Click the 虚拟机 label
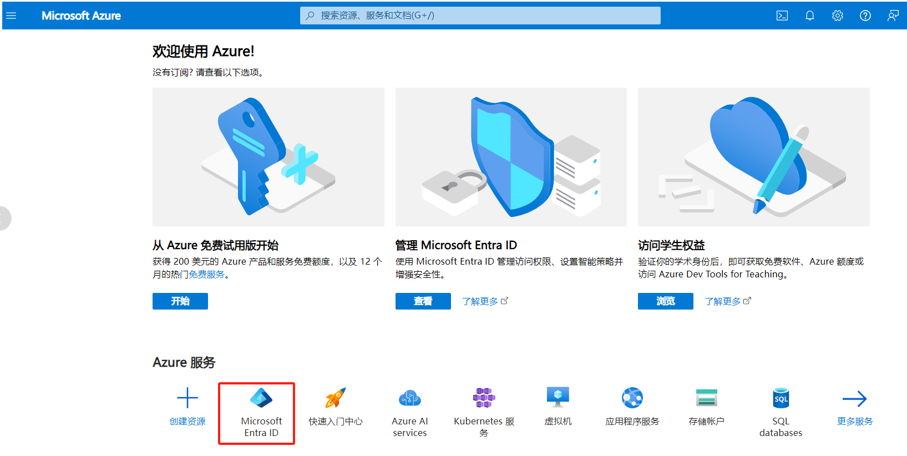The height and width of the screenshot is (456, 907). [x=558, y=422]
